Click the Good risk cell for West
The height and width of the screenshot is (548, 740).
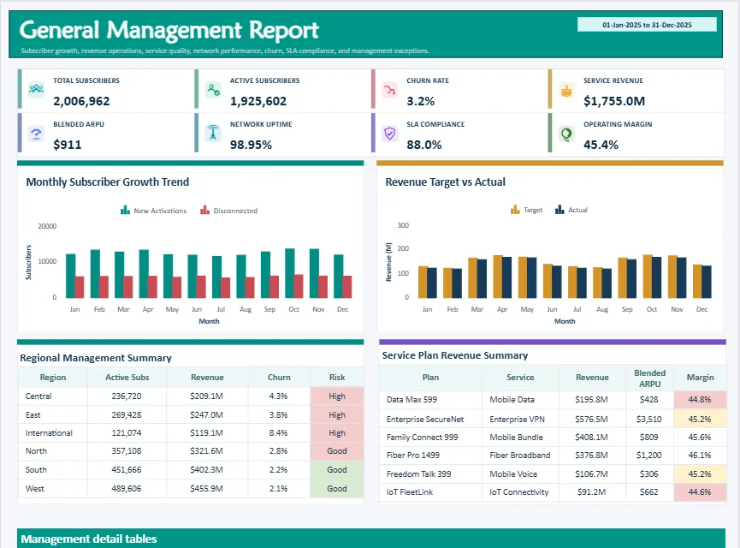point(337,488)
